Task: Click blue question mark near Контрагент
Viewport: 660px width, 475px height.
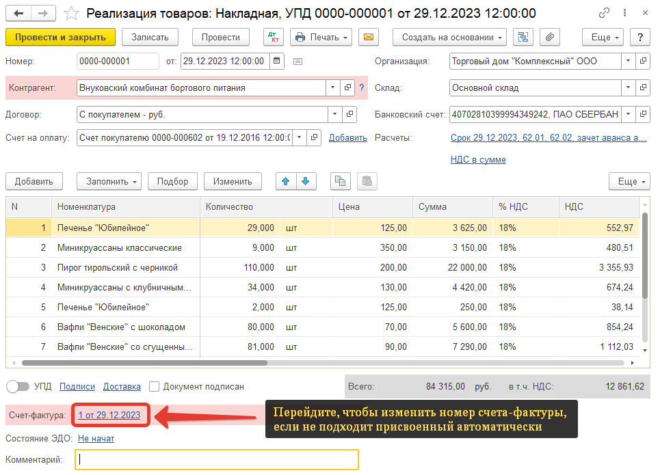Action: pyautogui.click(x=362, y=88)
